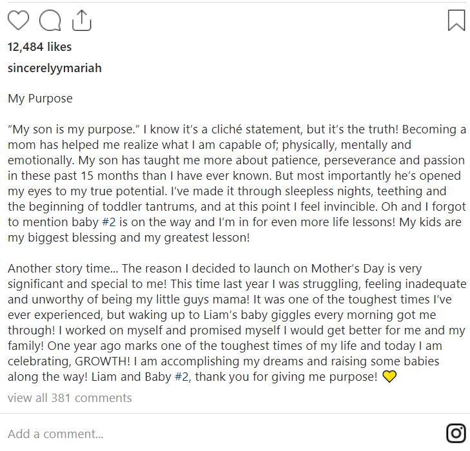
Task: Open the Instagram logo at the bottom right
Action: [456, 433]
